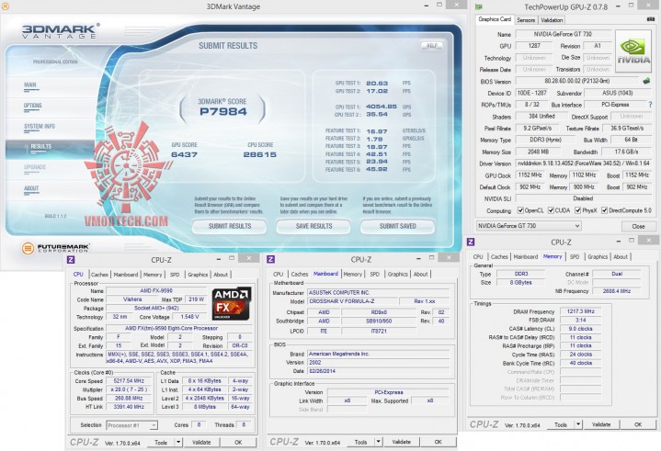The height and width of the screenshot is (451, 661).
Task: Open UPGRADE in the 3DMark sidebar
Action: 35,167
